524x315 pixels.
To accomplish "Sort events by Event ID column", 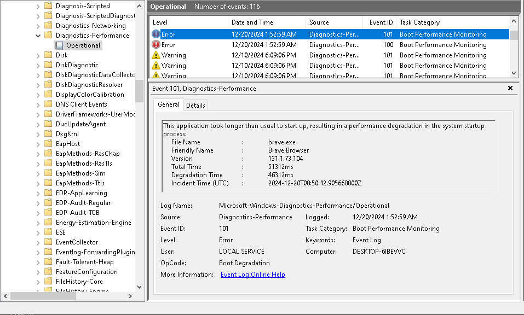I will [x=379, y=22].
